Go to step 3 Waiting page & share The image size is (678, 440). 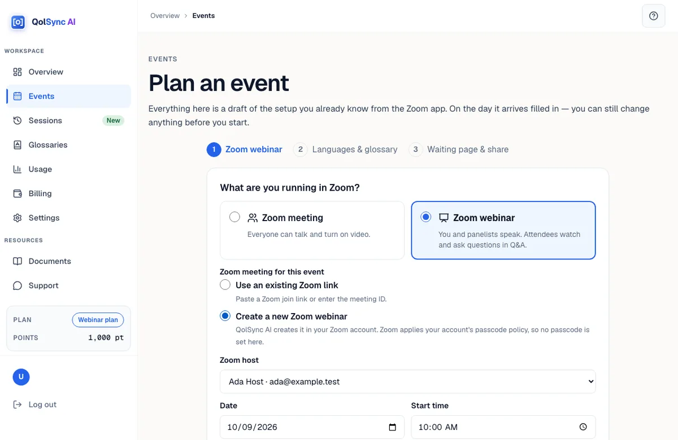click(x=458, y=149)
